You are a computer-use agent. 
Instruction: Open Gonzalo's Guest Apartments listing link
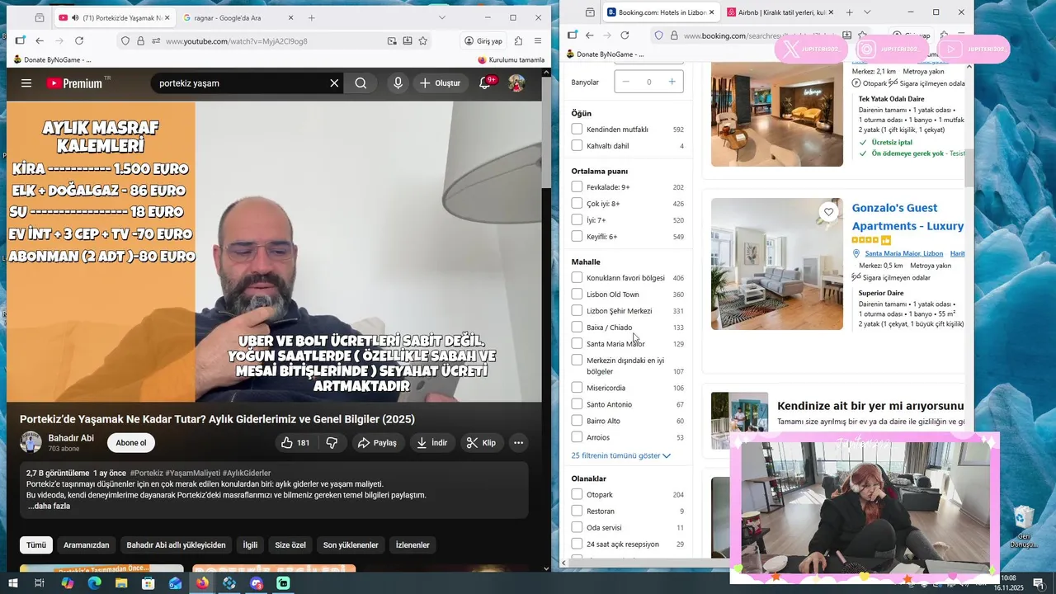(907, 217)
